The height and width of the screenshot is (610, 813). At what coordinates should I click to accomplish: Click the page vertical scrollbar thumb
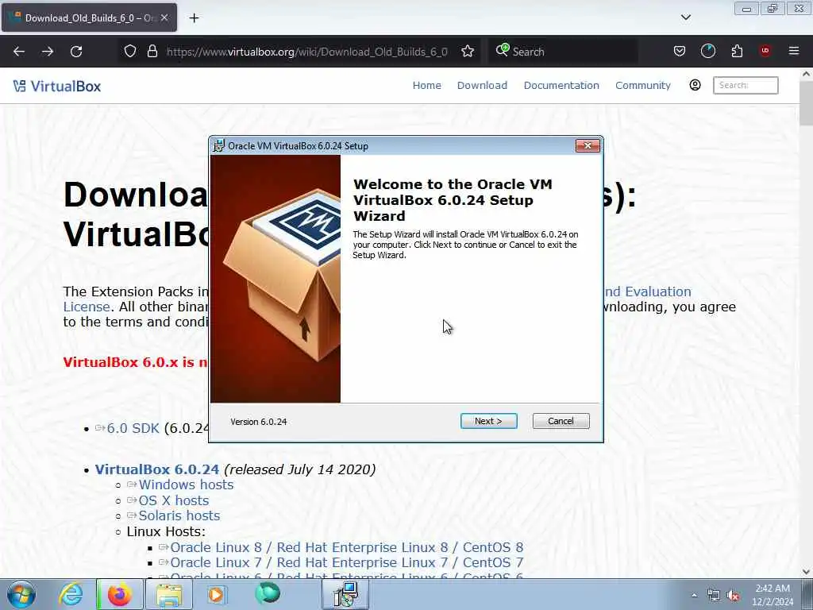tap(807, 104)
